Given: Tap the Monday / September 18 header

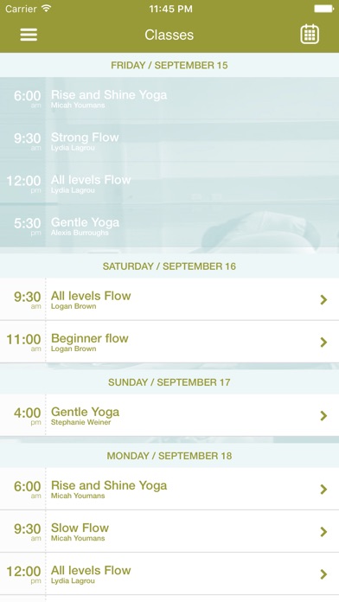Looking at the screenshot, I should click(x=169, y=456).
